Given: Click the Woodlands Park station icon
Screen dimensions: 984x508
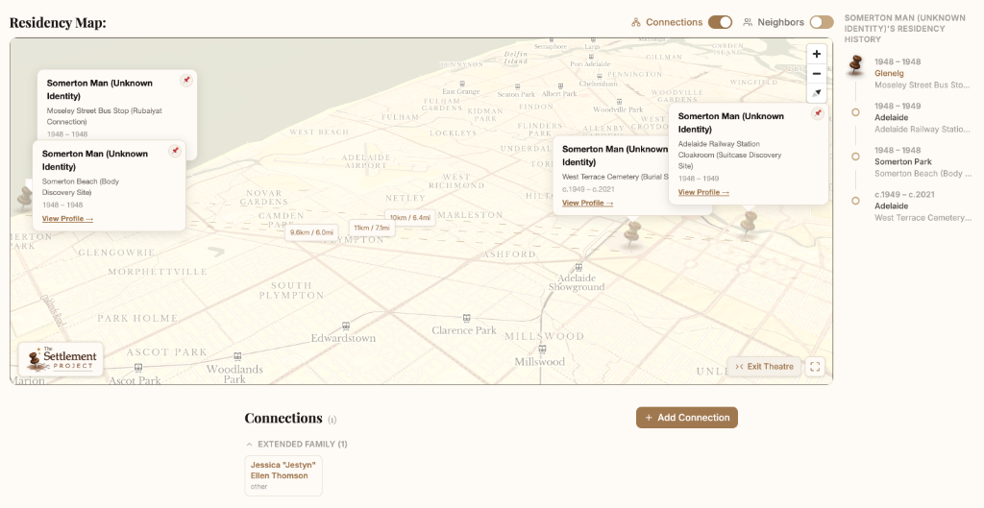Looking at the screenshot, I should point(237,357).
